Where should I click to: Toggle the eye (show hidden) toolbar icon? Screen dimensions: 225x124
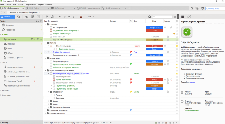pos(27,17)
